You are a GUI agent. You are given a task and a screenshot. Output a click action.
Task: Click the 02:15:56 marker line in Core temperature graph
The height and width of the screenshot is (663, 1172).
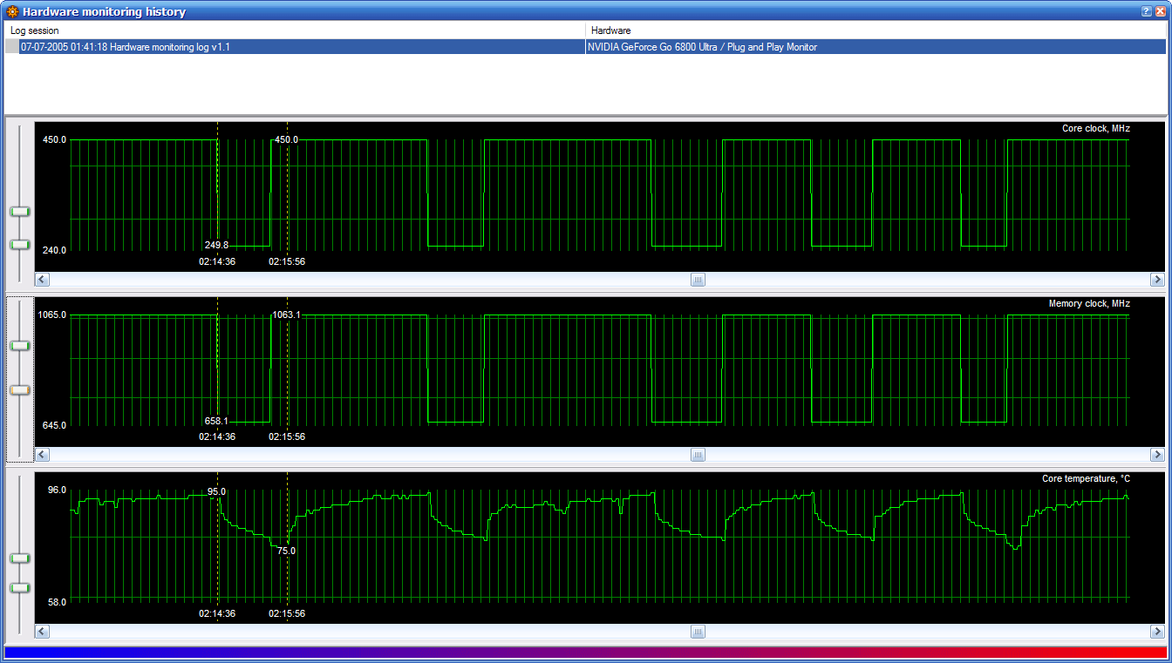287,575
